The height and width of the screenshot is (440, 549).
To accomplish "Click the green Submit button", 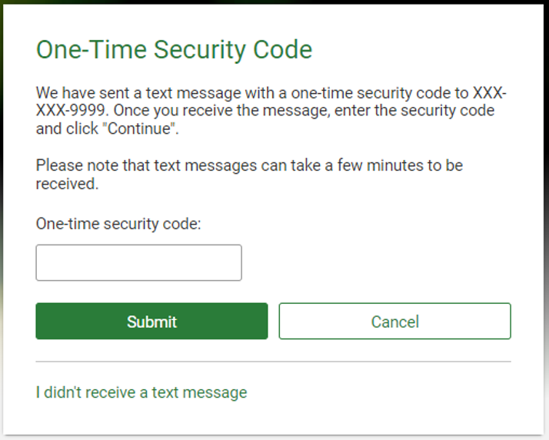I will pyautogui.click(x=151, y=322).
